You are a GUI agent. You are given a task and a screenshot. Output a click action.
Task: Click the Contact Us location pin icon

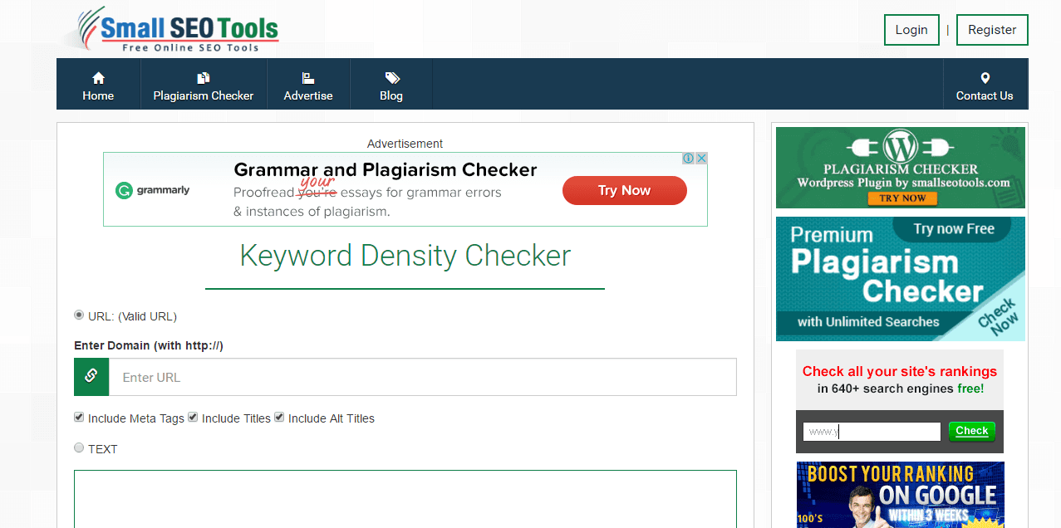[x=985, y=78]
